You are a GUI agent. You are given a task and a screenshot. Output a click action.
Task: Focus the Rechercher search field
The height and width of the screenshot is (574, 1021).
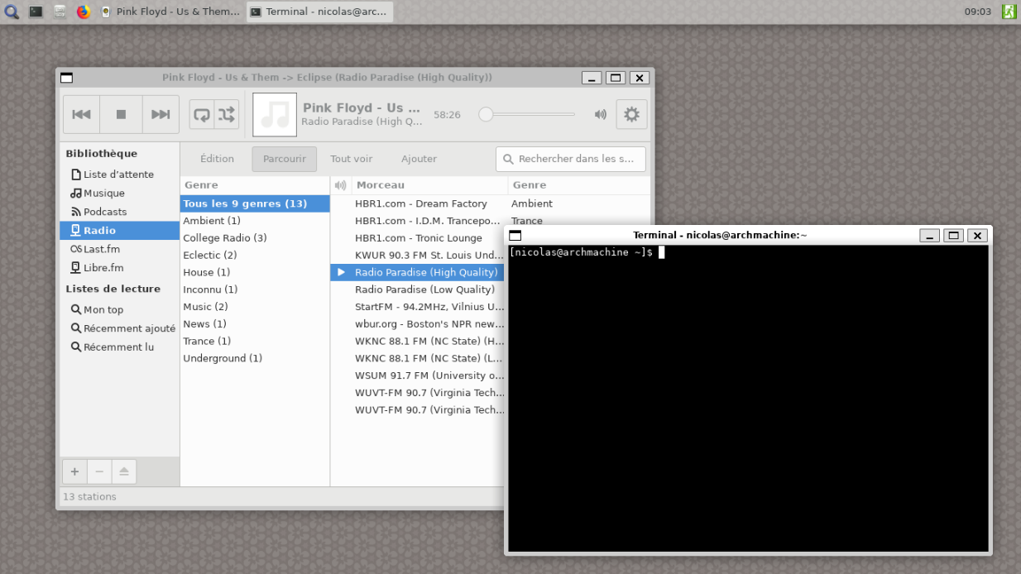point(571,159)
